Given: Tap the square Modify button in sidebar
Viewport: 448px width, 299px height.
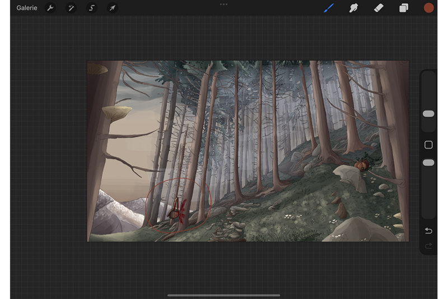Looking at the screenshot, I should click(x=428, y=145).
